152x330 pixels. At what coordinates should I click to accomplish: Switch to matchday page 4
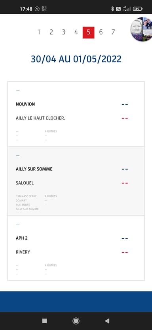click(76, 32)
